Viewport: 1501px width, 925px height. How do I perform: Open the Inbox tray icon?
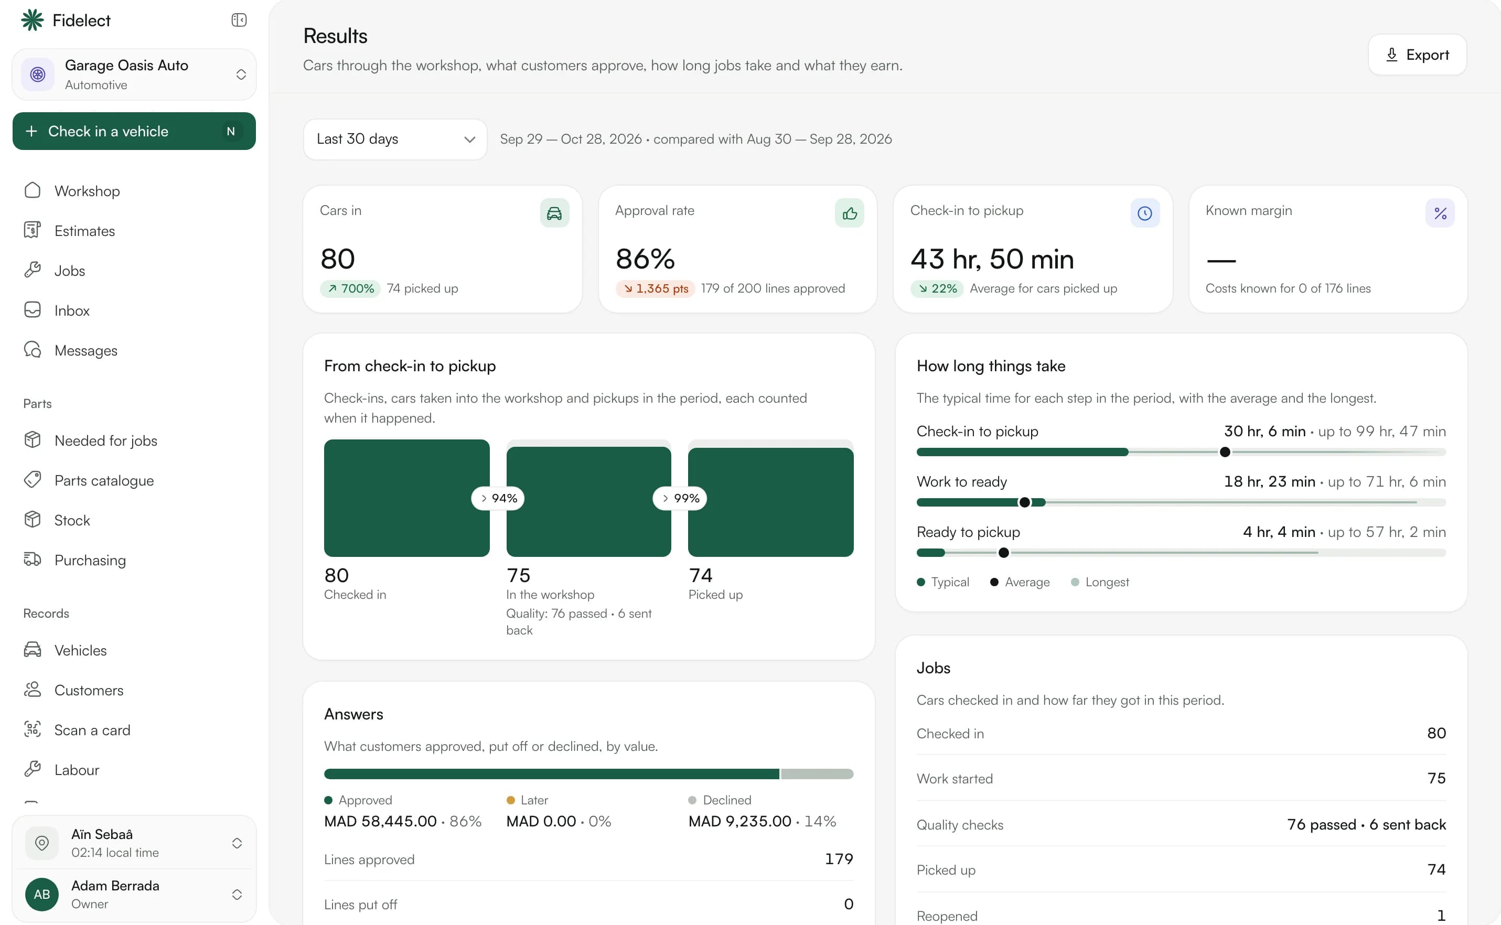coord(33,309)
